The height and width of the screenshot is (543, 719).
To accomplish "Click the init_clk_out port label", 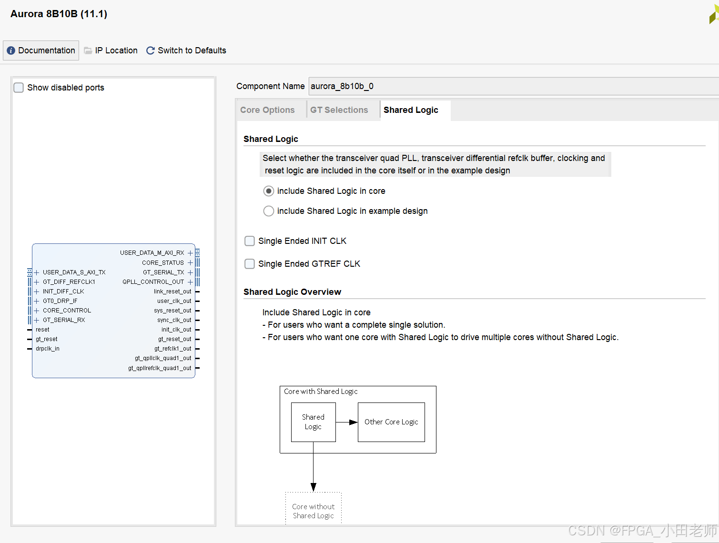I will pos(176,330).
